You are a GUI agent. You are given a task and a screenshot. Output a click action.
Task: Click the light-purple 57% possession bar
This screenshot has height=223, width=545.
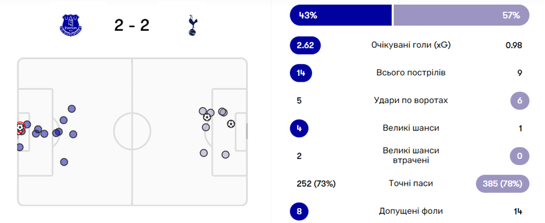coord(461,15)
